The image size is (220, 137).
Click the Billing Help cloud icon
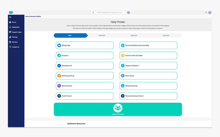click(59, 45)
